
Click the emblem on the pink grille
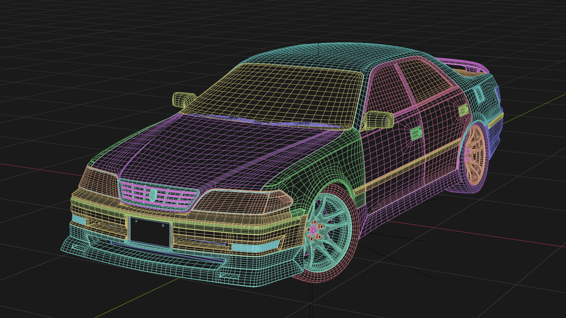tap(152, 195)
